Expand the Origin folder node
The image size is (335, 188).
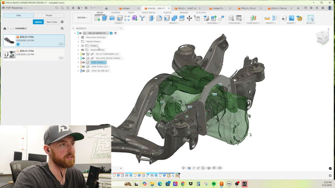(x=78, y=46)
